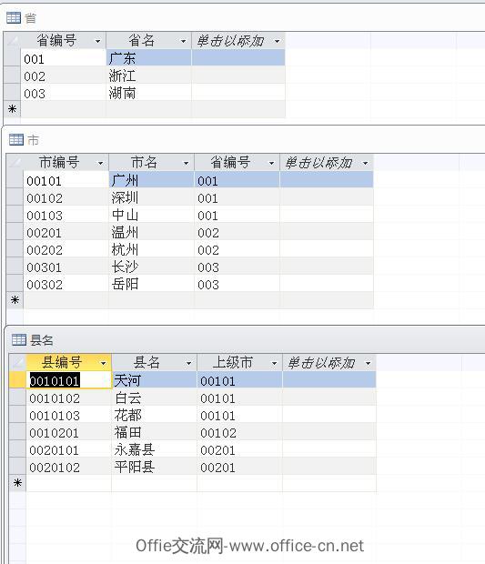Open the 上级市 column filter dropdown
485x564 pixels.
pyautogui.click(x=274, y=363)
